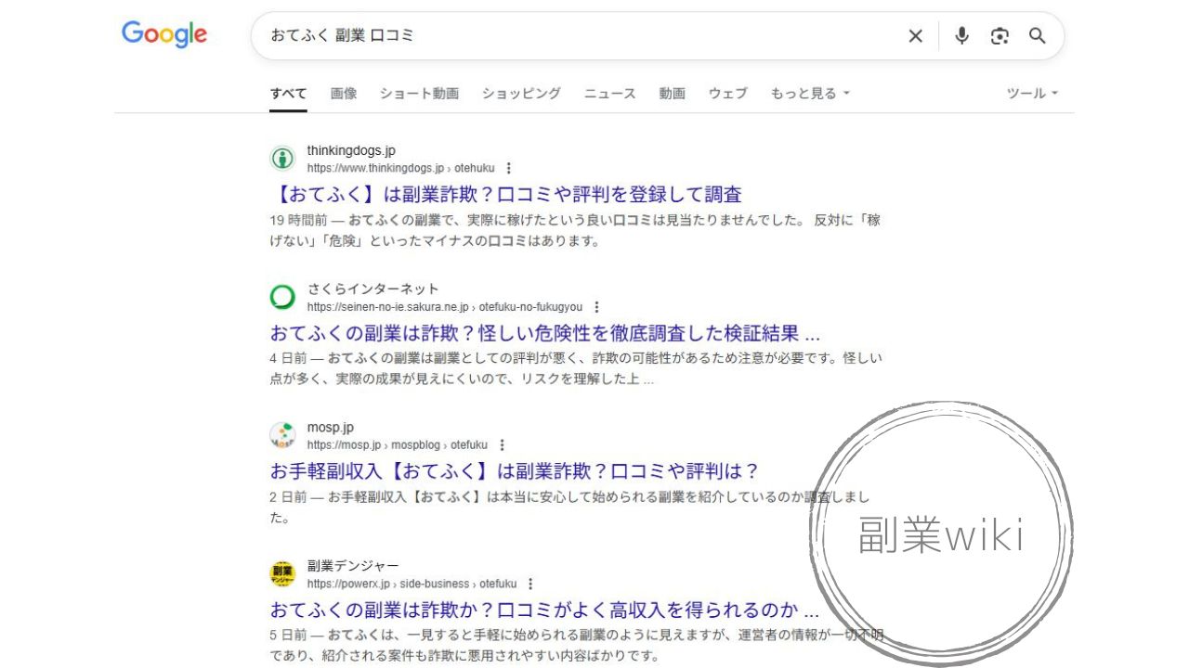Image resolution: width=1189 pixels, height=668 pixels.
Task: Open the three-dot menu for the さくらインターネット result
Action: (596, 307)
